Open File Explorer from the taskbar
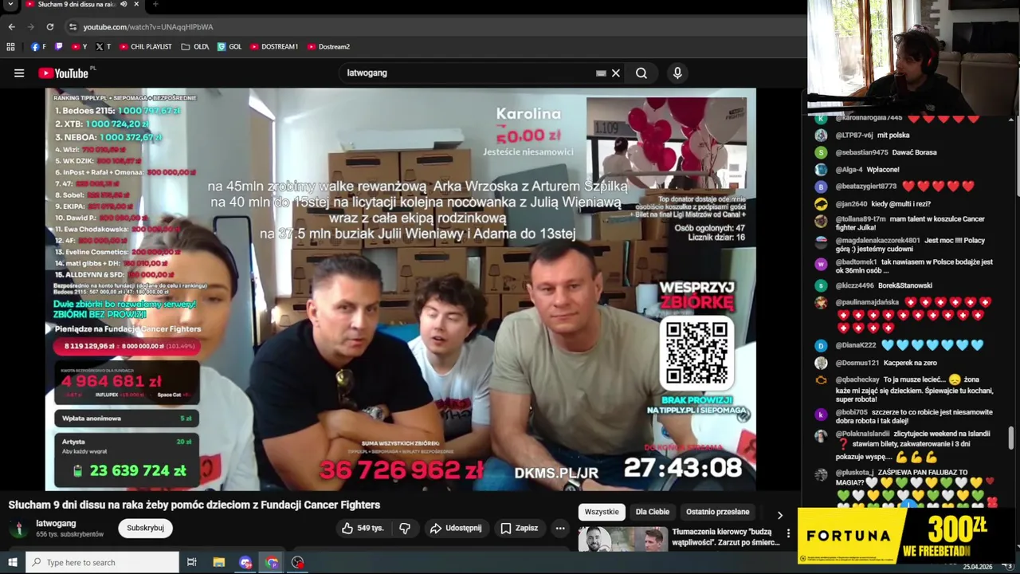Viewport: 1020px width, 574px height. coord(219,563)
